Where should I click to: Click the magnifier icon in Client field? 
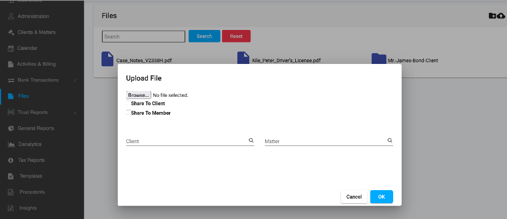(251, 140)
